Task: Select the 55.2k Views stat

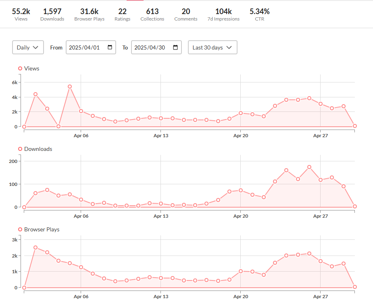Action: (x=21, y=14)
